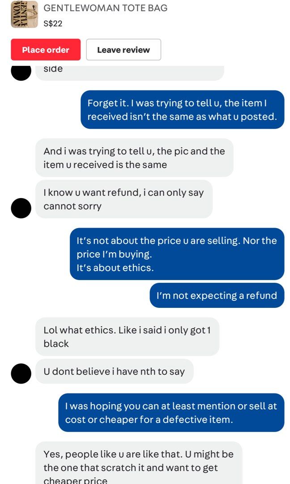The width and height of the screenshot is (290, 484).
Task: Select 'pic and the item' seller message
Action: coord(134,158)
